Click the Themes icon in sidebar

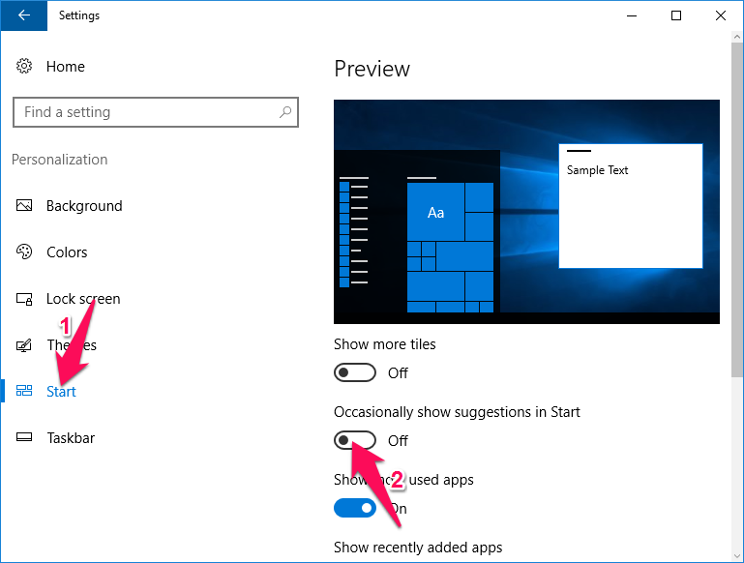tap(24, 345)
